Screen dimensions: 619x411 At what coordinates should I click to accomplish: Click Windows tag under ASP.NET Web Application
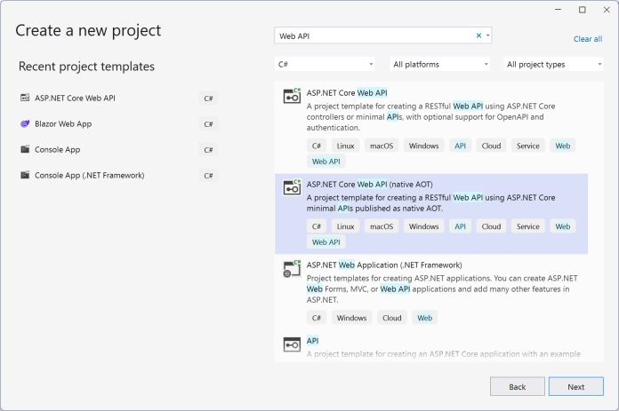tap(351, 318)
